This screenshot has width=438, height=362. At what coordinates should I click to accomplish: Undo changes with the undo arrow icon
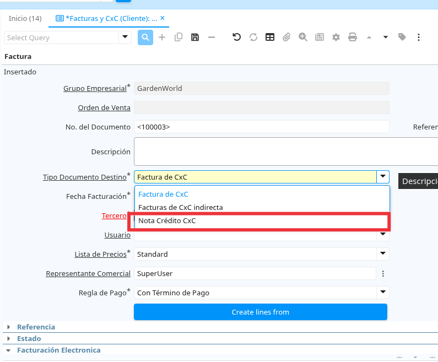[x=236, y=37]
